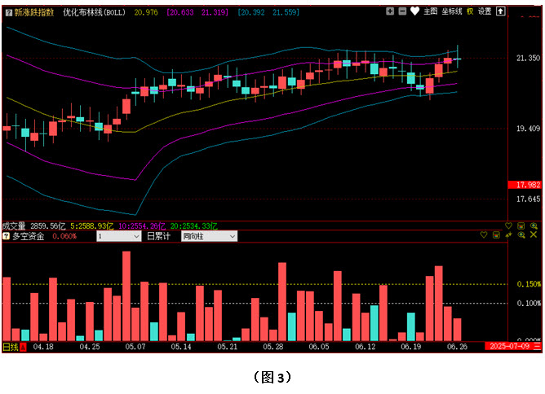Image resolution: width=545 pixels, height=394 pixels.
Task: Open the menu icon next to 2025-07-09
Action: pos(538,347)
